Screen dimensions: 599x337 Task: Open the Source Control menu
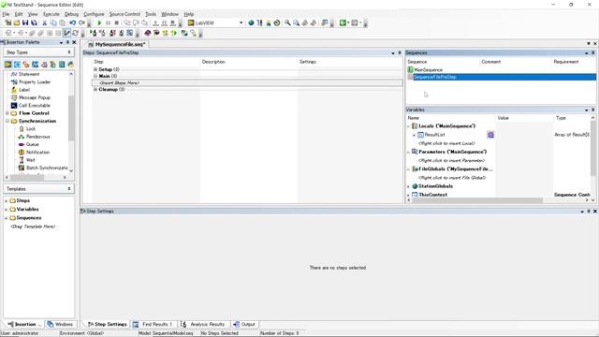(124, 14)
